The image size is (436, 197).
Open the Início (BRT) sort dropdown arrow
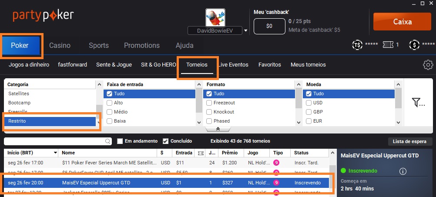[55, 153]
